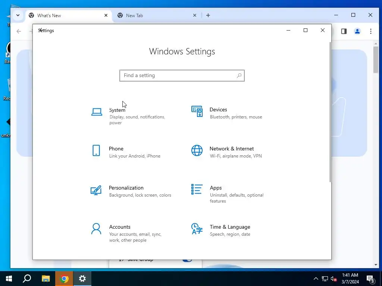Open the Time & Language icon

pos(197,229)
